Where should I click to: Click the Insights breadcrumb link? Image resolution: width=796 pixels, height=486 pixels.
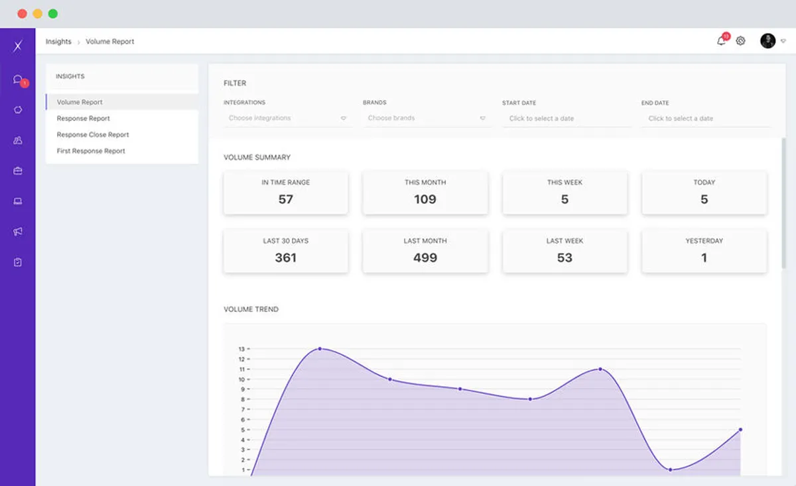(x=58, y=41)
